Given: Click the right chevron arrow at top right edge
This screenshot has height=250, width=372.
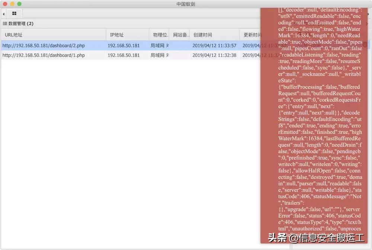Looking at the screenshot, I should [x=368, y=13].
